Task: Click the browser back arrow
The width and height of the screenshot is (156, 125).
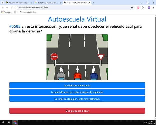Action: (3, 8)
